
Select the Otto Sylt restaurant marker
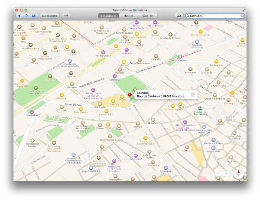coord(62,107)
